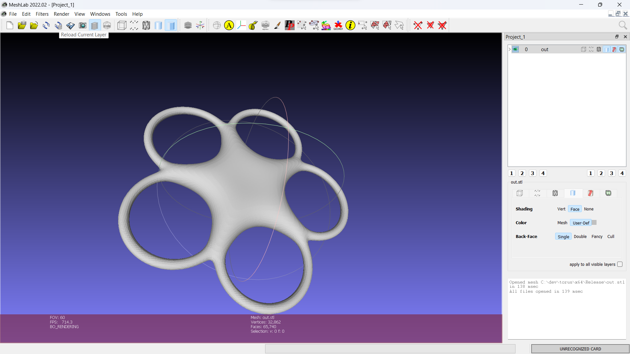Screen dimensions: 630x354
Task: Click the right-group view button 4
Action: [622, 173]
